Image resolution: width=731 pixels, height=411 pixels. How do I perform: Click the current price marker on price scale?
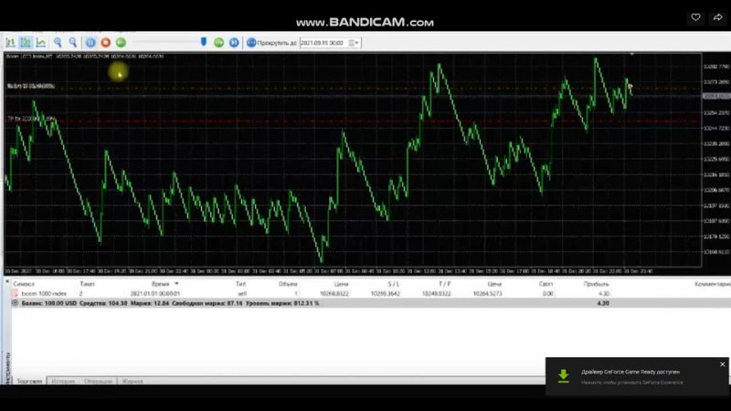(x=716, y=96)
